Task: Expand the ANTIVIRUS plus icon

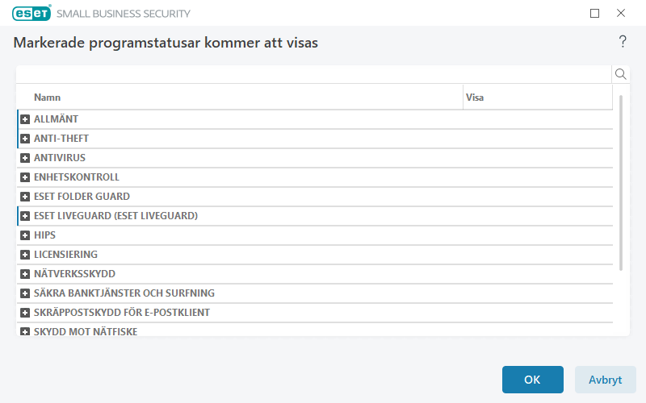Action: (25, 158)
